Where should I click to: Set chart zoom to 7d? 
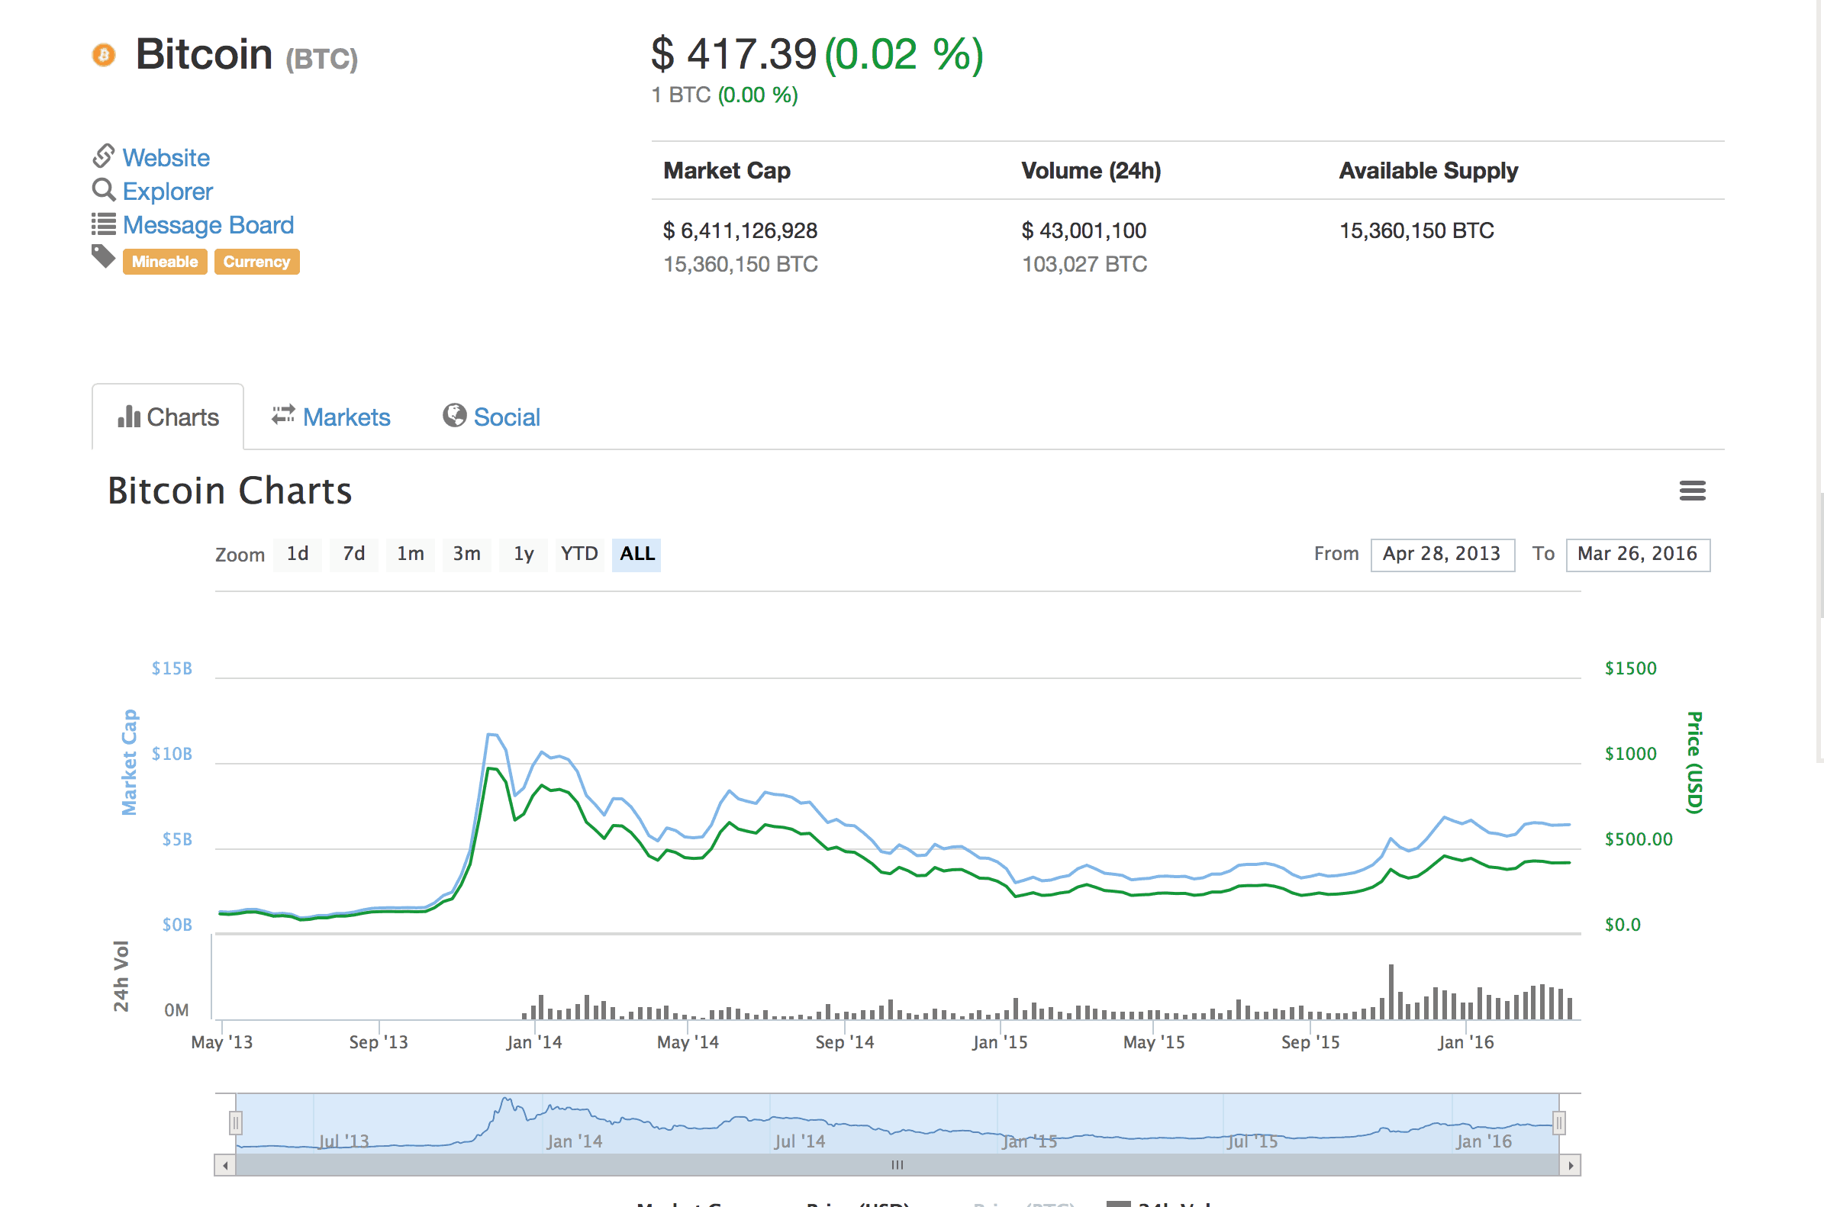(354, 554)
